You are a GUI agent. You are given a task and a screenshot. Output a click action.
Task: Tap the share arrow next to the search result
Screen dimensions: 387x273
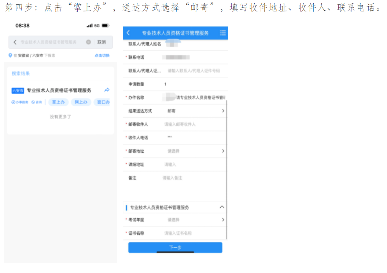point(107,90)
